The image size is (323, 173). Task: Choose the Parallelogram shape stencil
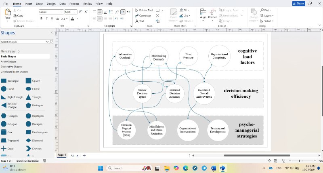coord(37,132)
